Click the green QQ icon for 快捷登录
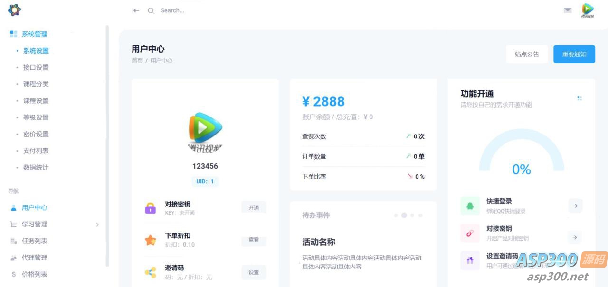Screen dimensions: 608x287 [x=470, y=206]
